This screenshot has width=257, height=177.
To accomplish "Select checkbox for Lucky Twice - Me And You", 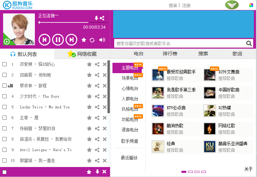I will [4, 107].
